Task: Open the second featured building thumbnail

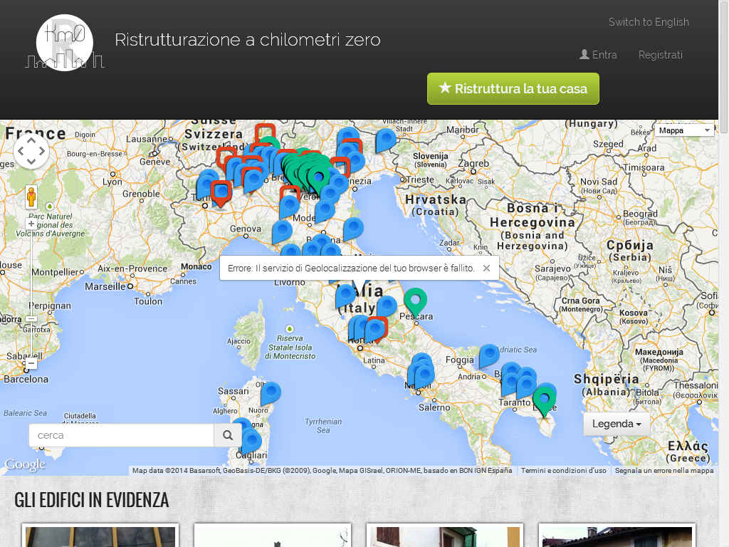Action: point(273,537)
